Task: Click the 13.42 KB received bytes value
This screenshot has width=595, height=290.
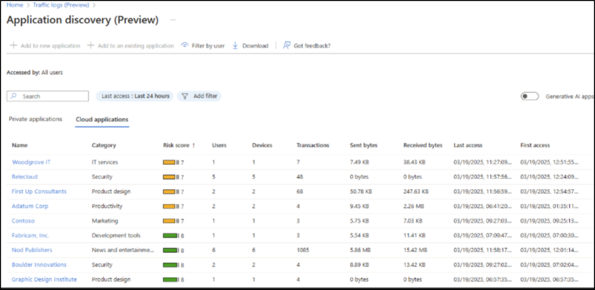Action: [x=414, y=264]
